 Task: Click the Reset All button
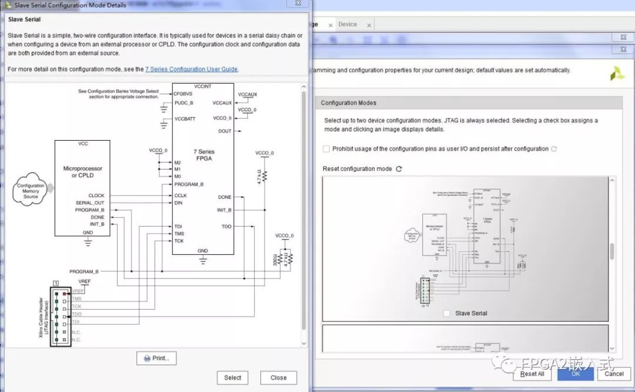pos(532,374)
